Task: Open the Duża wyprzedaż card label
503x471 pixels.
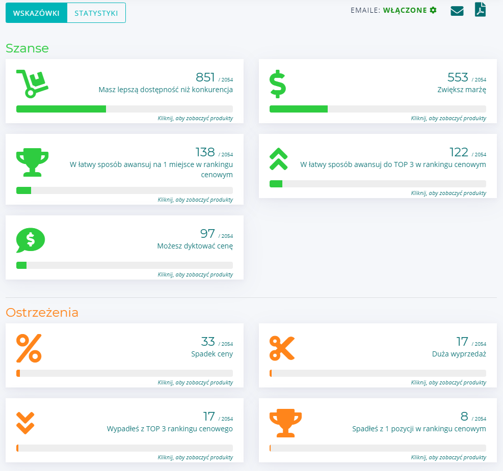Action: click(455, 354)
